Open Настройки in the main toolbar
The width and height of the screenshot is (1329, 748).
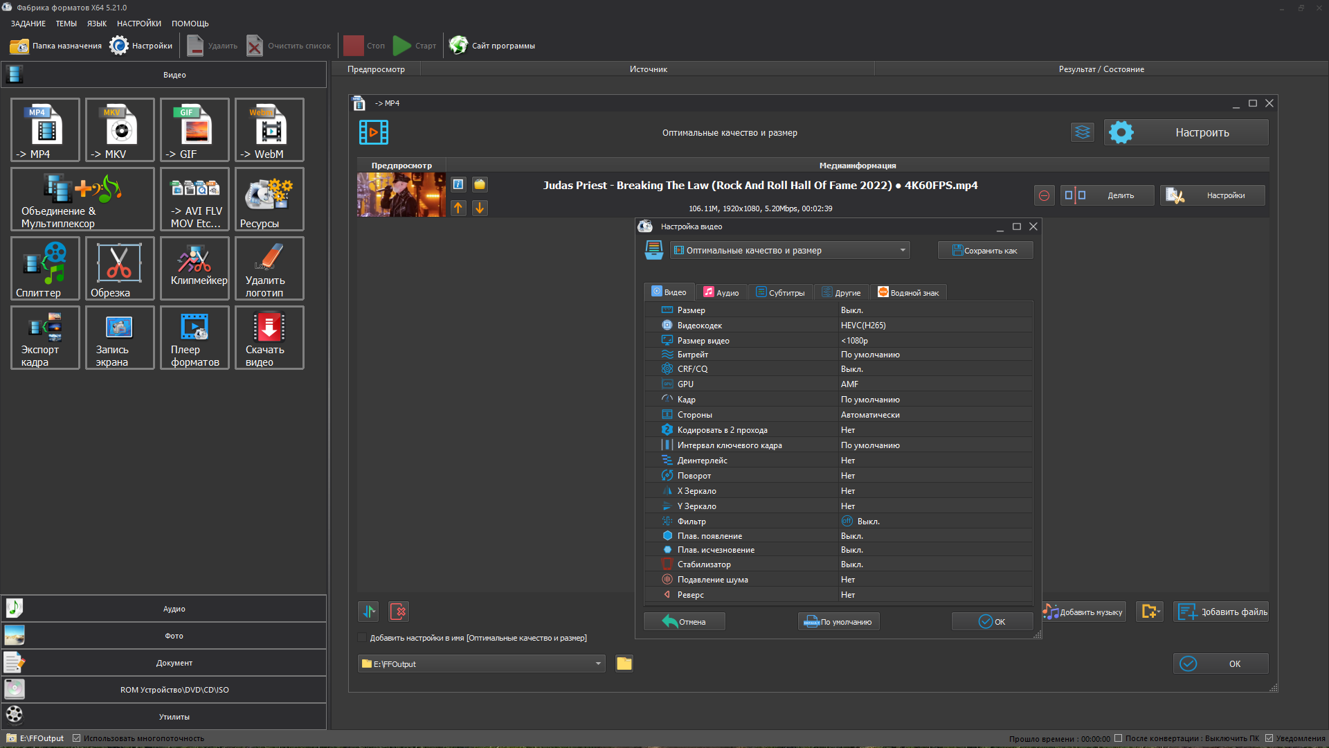point(141,46)
